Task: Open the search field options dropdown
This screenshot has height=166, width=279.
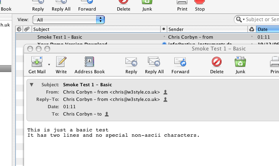Action: tap(240, 20)
